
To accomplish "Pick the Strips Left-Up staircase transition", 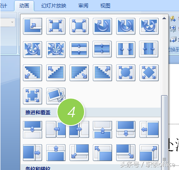I will [x=56, y=73].
